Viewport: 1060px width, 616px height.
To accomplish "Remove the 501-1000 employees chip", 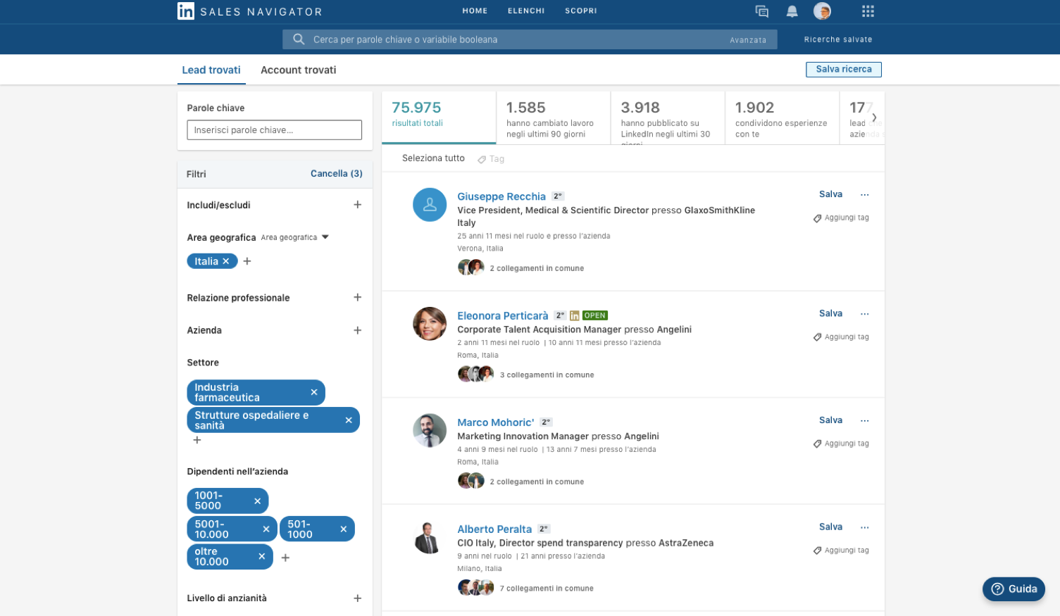I will click(344, 529).
